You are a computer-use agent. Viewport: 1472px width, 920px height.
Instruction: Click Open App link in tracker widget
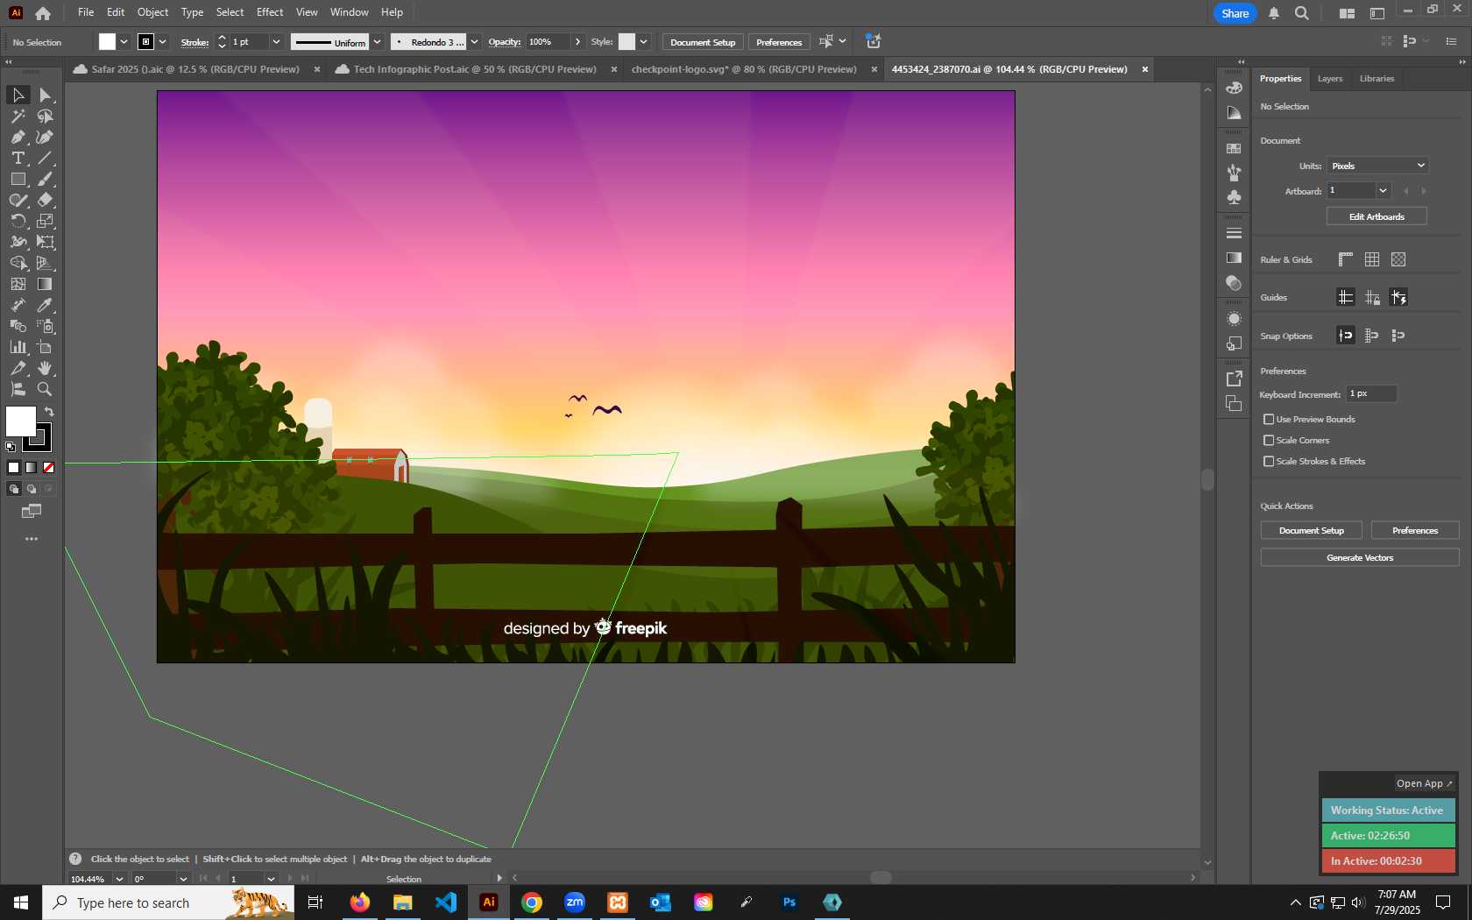pyautogui.click(x=1424, y=783)
